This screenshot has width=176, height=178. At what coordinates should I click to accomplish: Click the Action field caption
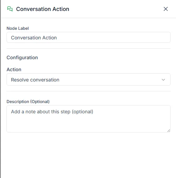point(14,69)
